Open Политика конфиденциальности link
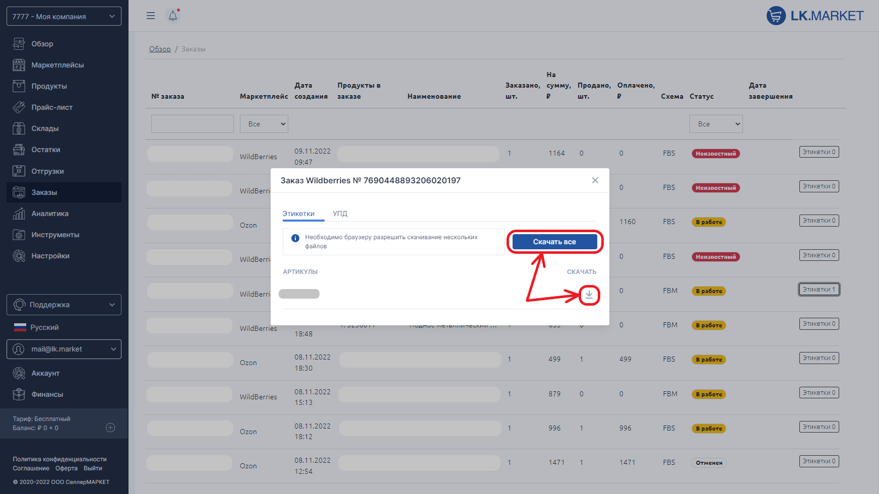 [x=59, y=459]
